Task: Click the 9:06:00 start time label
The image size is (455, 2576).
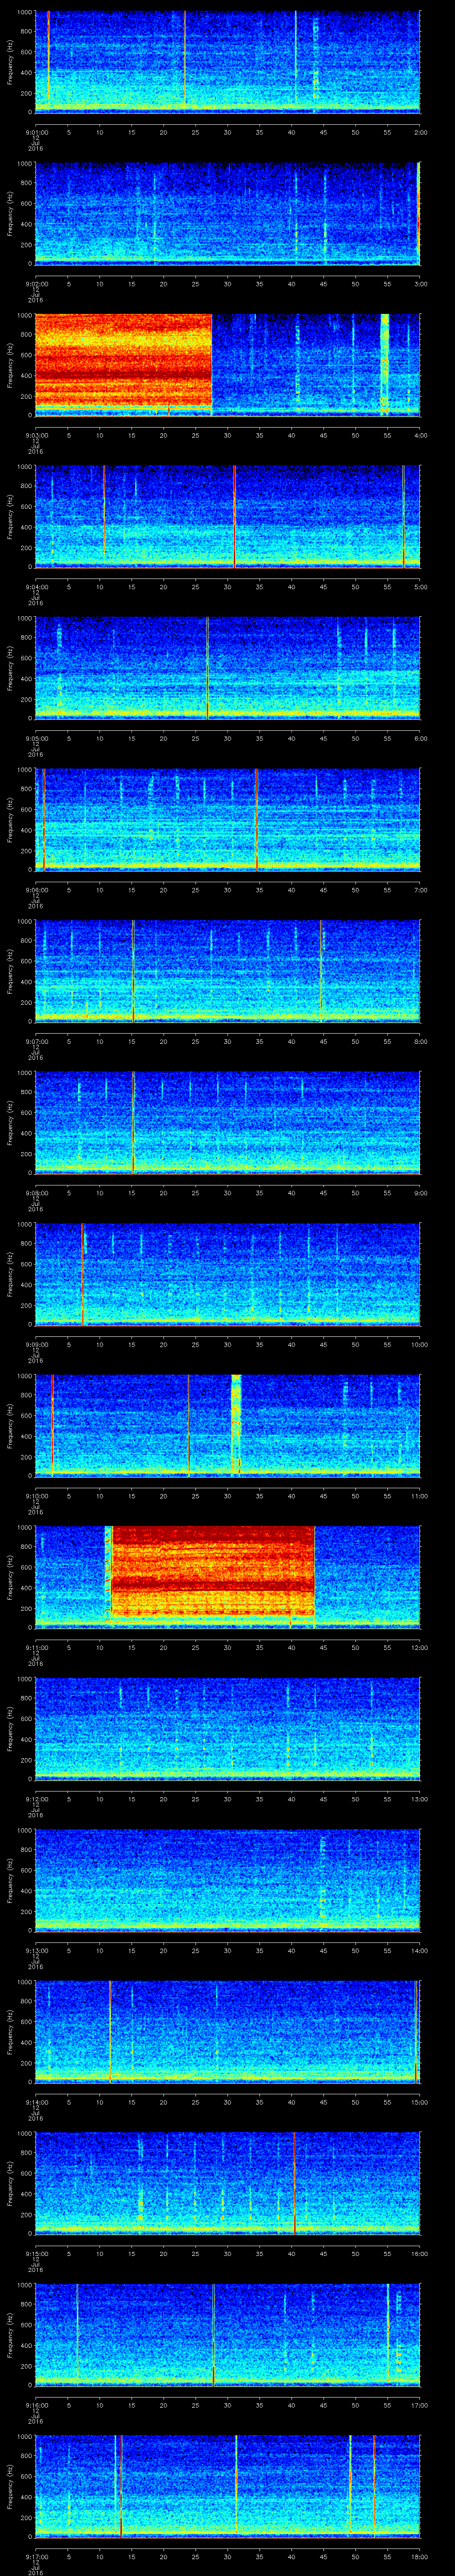Action: [x=37, y=890]
